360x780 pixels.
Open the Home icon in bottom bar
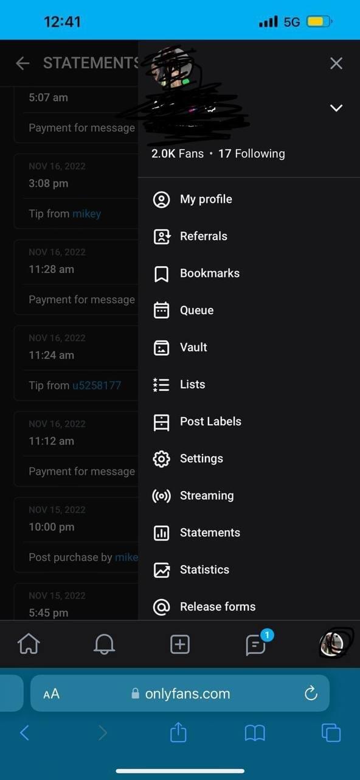click(x=29, y=643)
